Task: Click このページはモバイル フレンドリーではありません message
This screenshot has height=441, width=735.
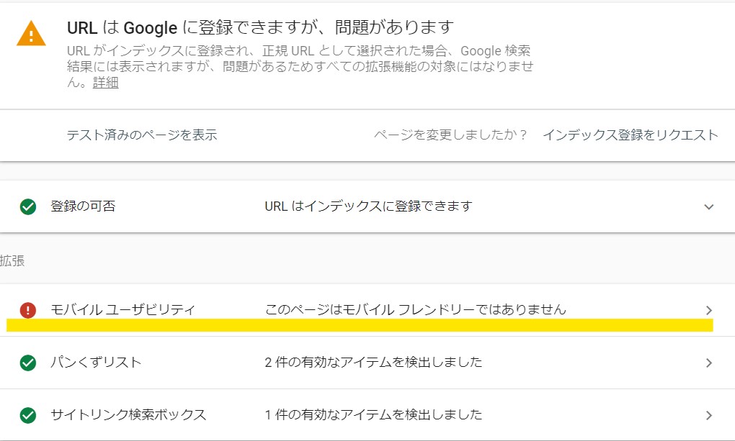Action: tap(416, 309)
